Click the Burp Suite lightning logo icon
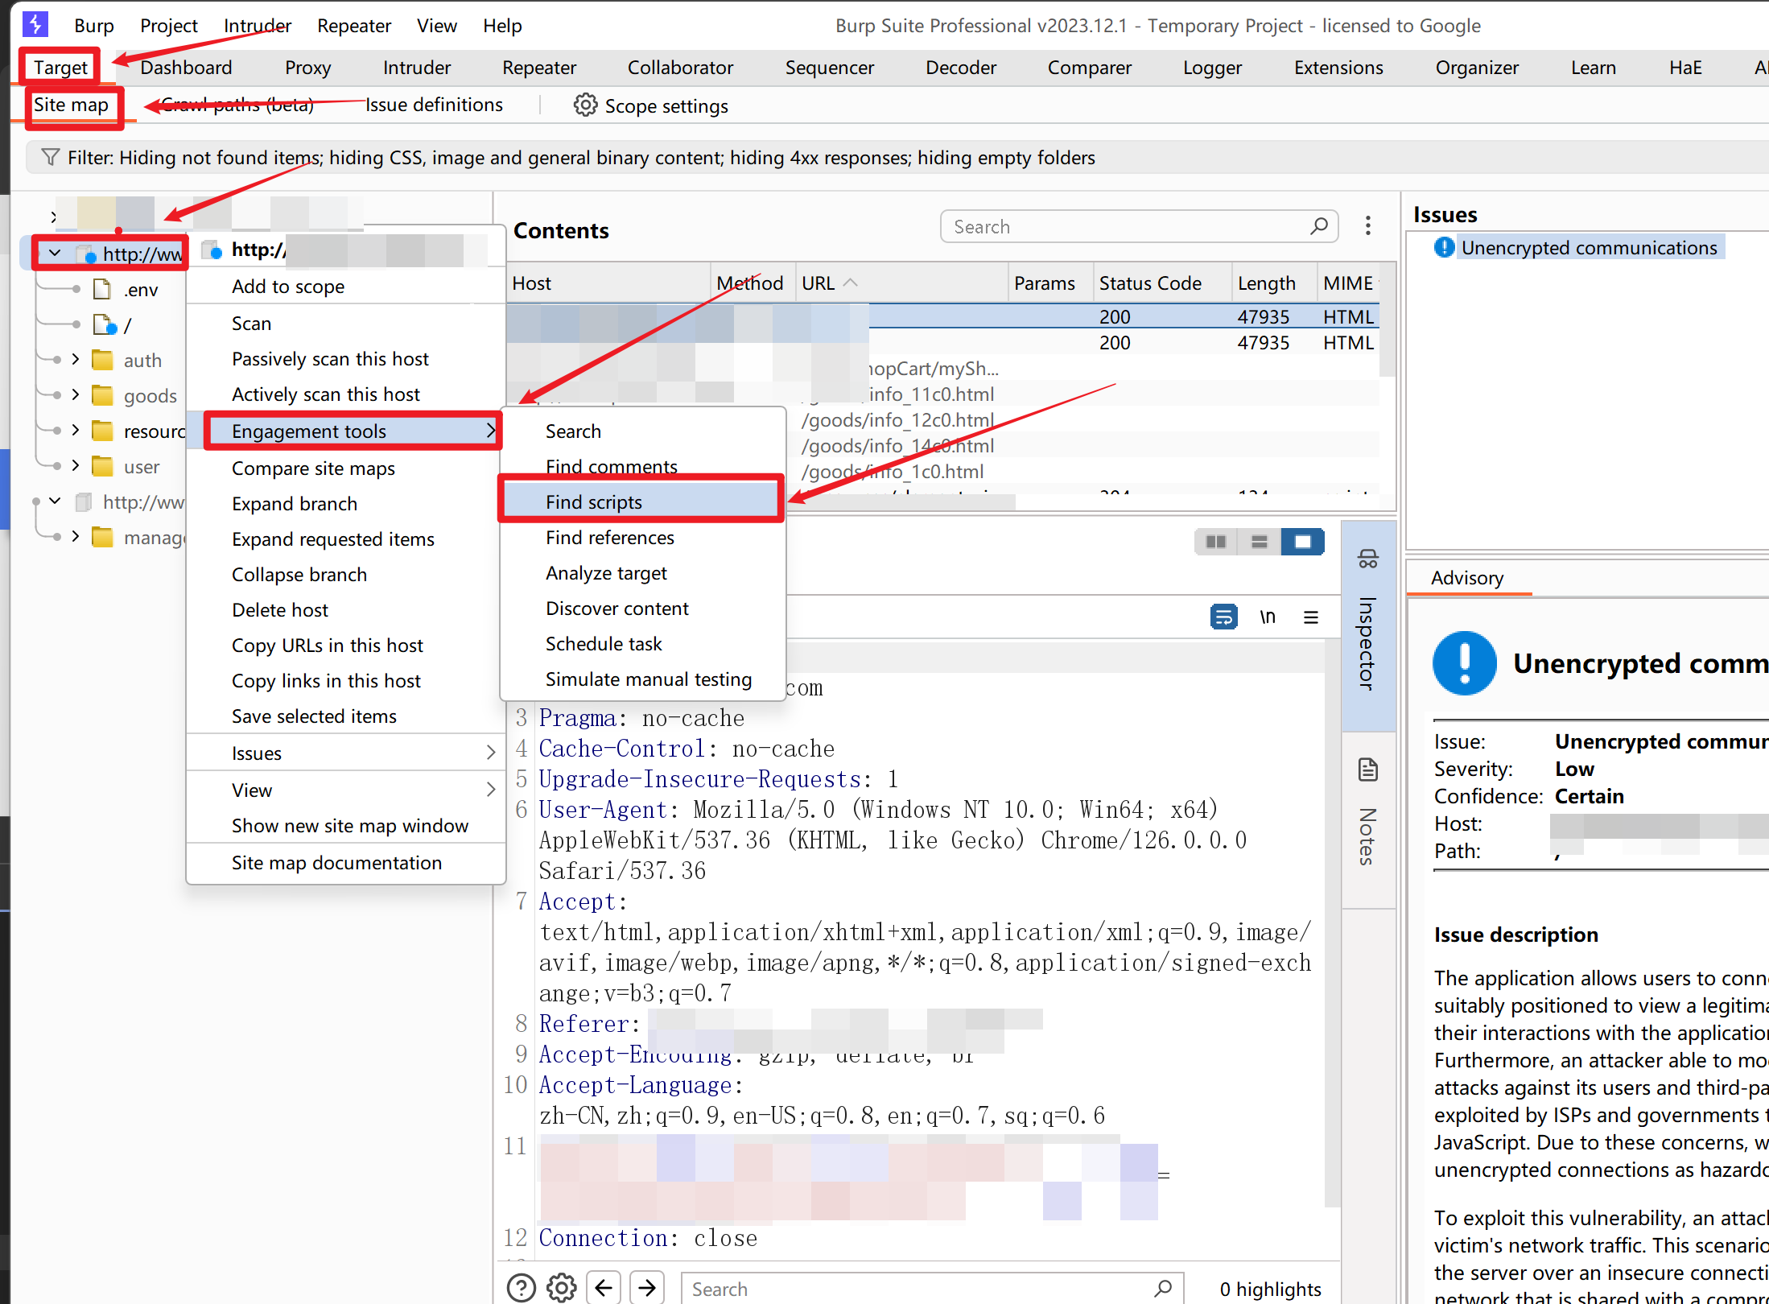The image size is (1769, 1304). click(35, 24)
